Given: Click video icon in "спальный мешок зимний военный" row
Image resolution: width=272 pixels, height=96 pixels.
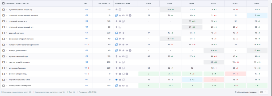Looking at the screenshot, I should click(x=123, y=16).
